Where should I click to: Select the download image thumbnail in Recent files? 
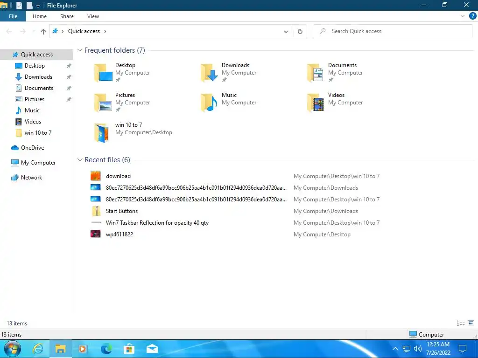[x=95, y=176]
